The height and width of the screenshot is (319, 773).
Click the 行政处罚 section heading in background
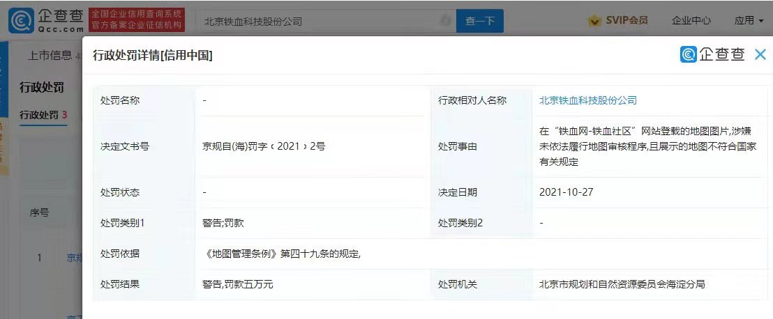[41, 88]
